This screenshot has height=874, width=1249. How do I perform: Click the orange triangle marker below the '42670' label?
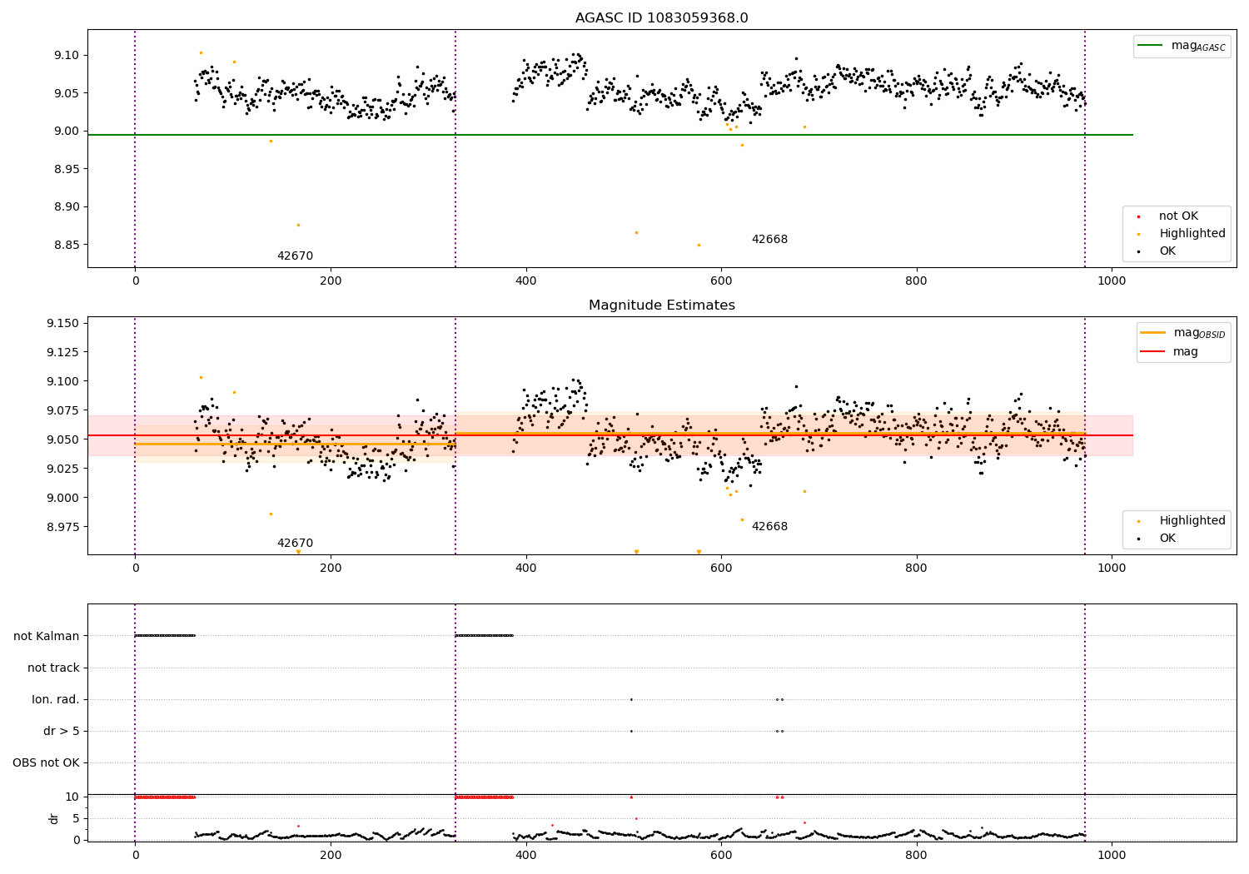pos(298,552)
